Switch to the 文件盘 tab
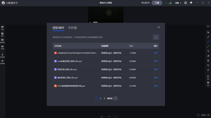 72,28
